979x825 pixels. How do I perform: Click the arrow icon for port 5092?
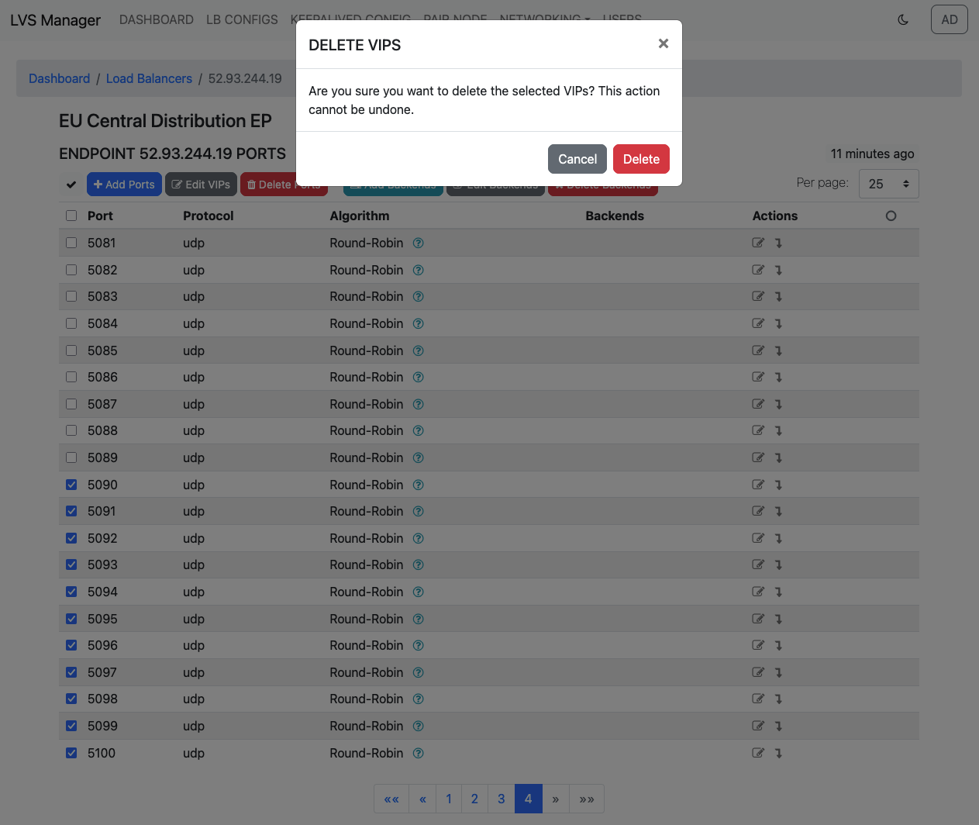[x=778, y=538]
